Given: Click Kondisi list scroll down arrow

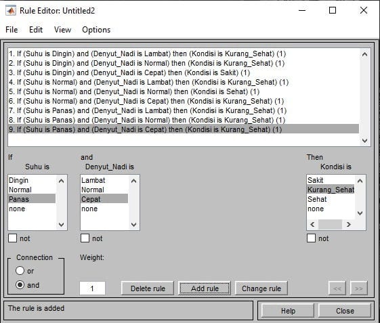Looking at the screenshot, I should tap(360, 213).
